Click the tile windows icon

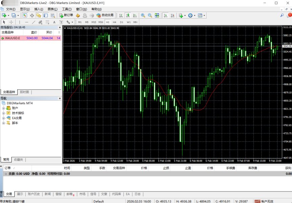click(x=157, y=16)
